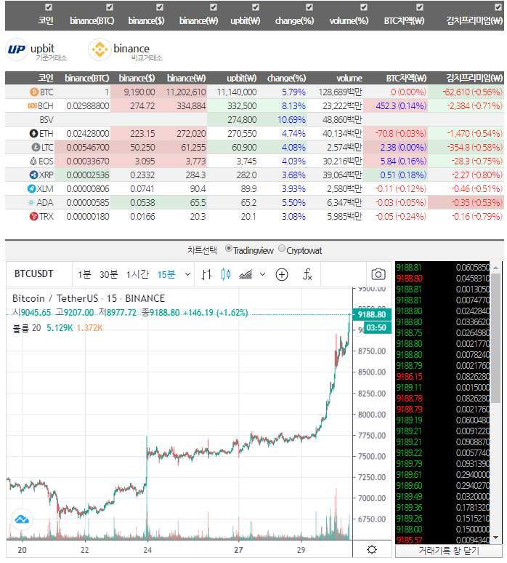The image size is (507, 563).
Task: Toggle the binance(BTC) column checkbox
Action: (110, 7)
